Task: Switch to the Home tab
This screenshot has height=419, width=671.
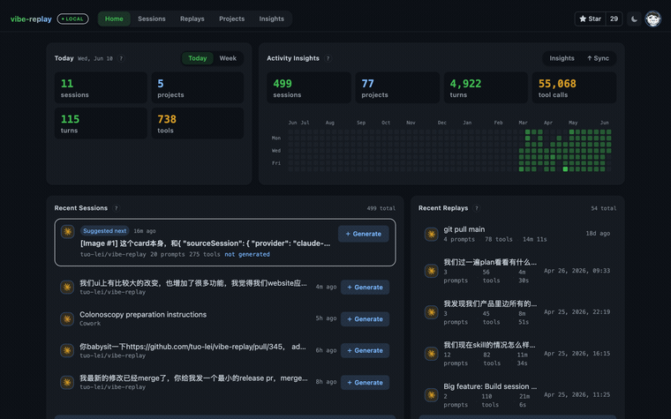Action: click(114, 19)
